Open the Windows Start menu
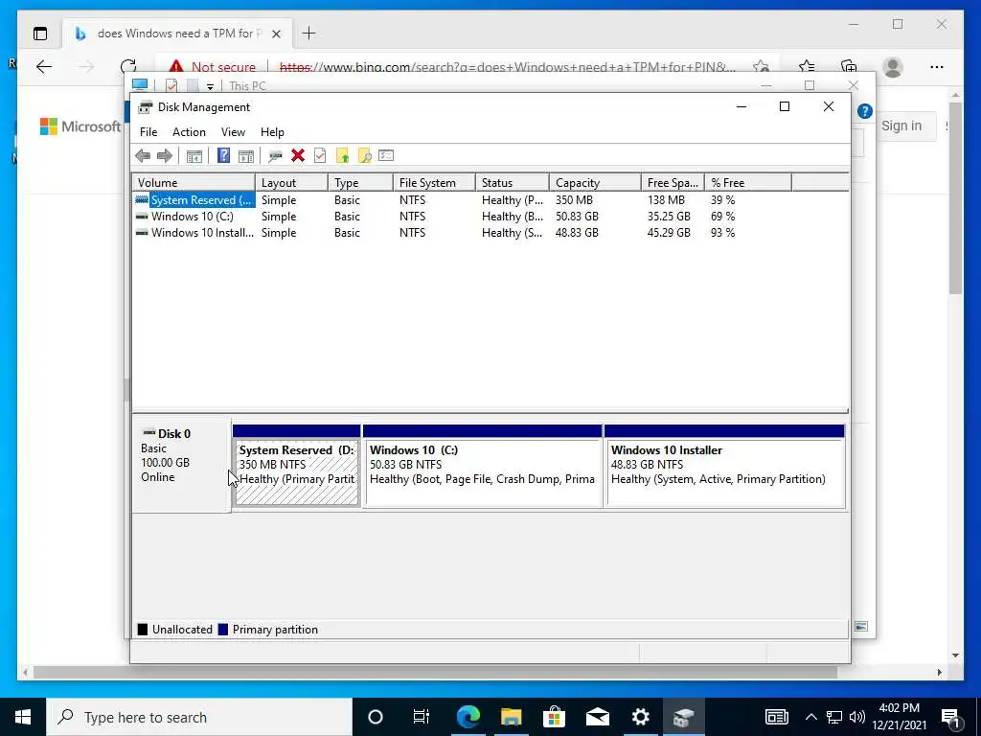 tap(23, 717)
